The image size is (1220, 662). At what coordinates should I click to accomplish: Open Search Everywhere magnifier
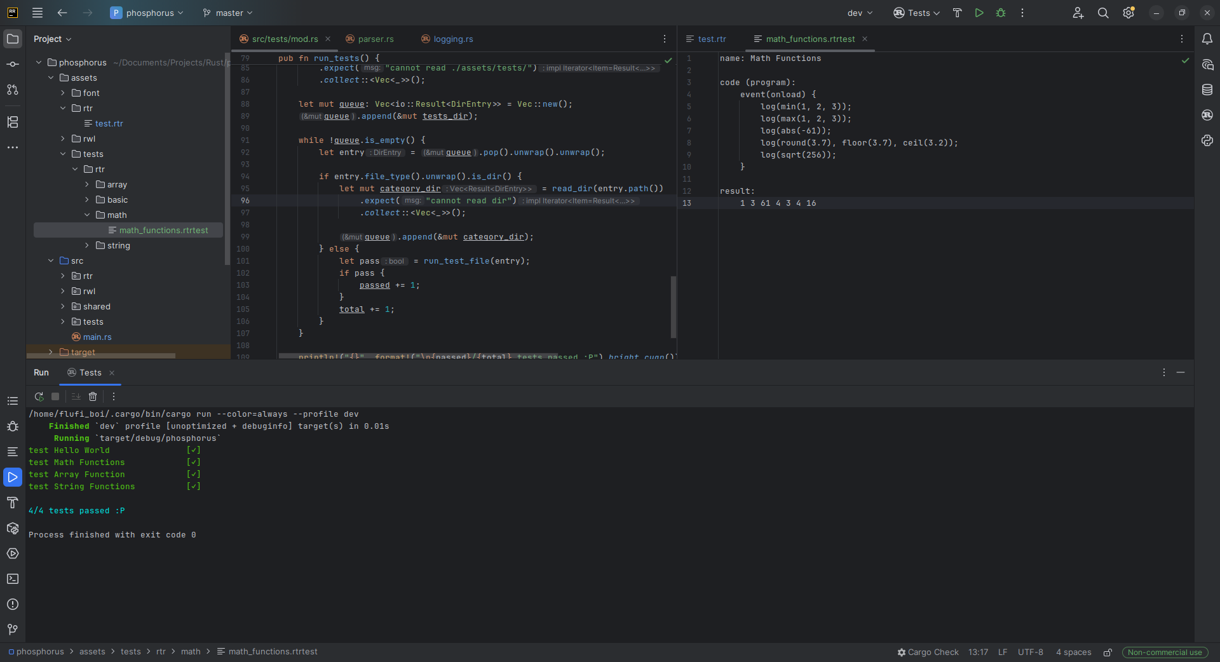[1103, 13]
